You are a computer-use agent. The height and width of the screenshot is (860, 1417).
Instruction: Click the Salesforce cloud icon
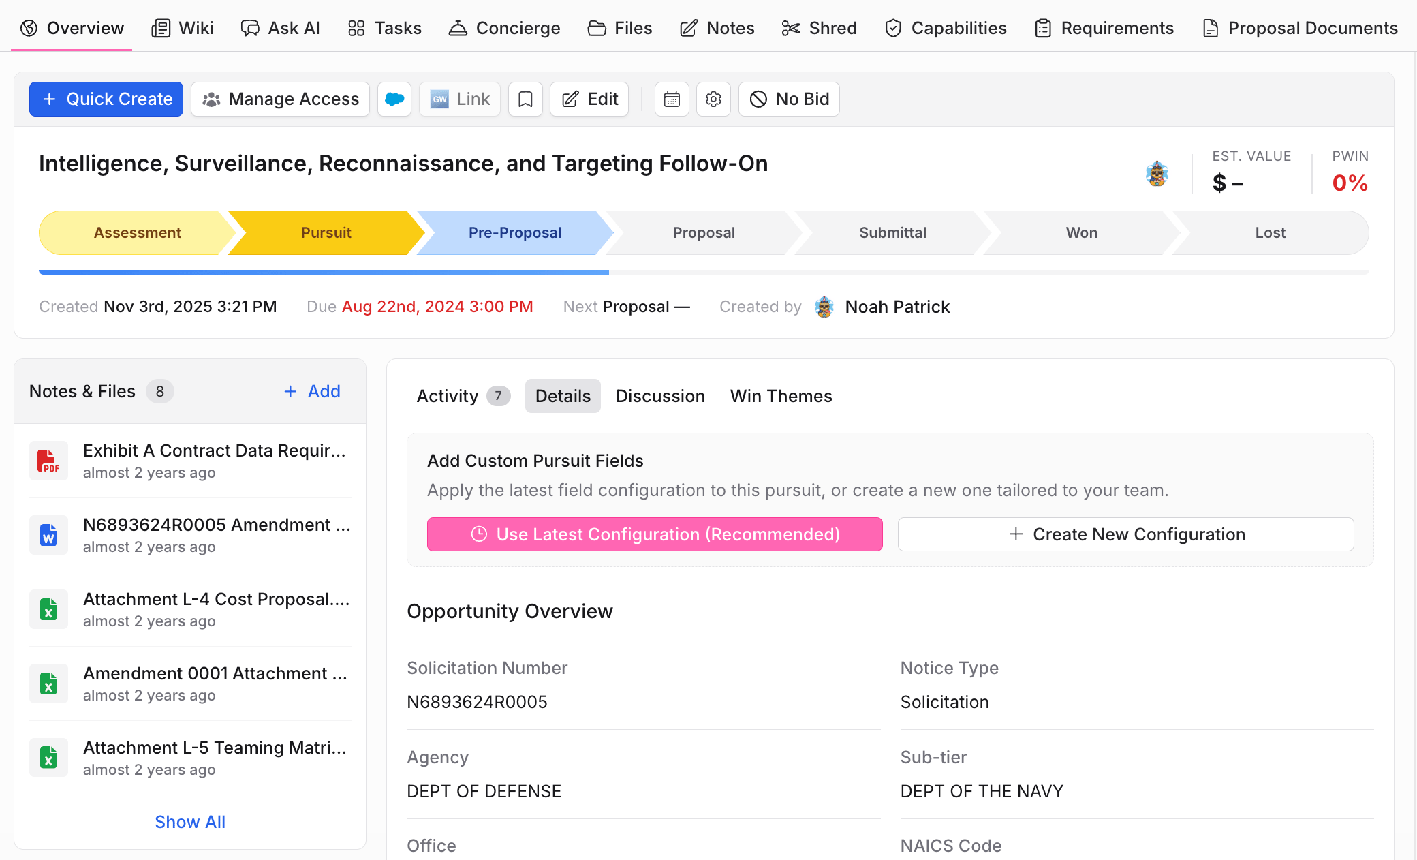[394, 99]
